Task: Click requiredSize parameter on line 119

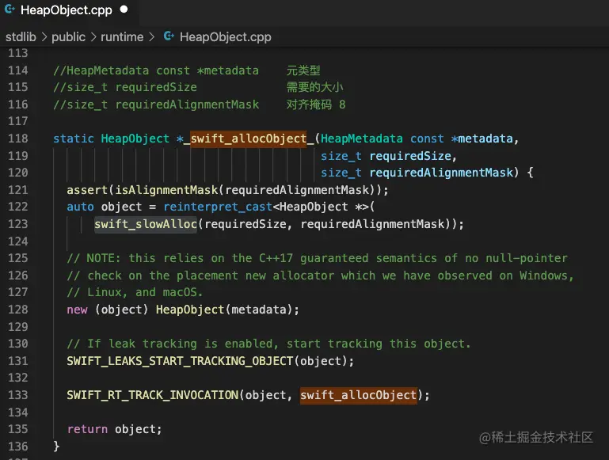Action: click(410, 156)
